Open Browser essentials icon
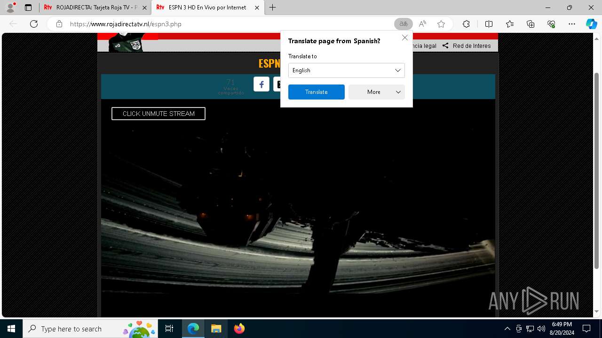This screenshot has height=338, width=602. point(551,24)
